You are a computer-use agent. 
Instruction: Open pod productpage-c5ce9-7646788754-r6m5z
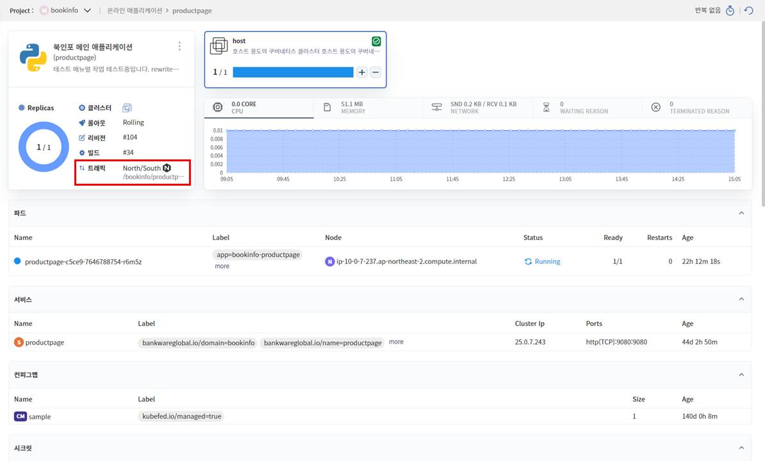pos(83,262)
